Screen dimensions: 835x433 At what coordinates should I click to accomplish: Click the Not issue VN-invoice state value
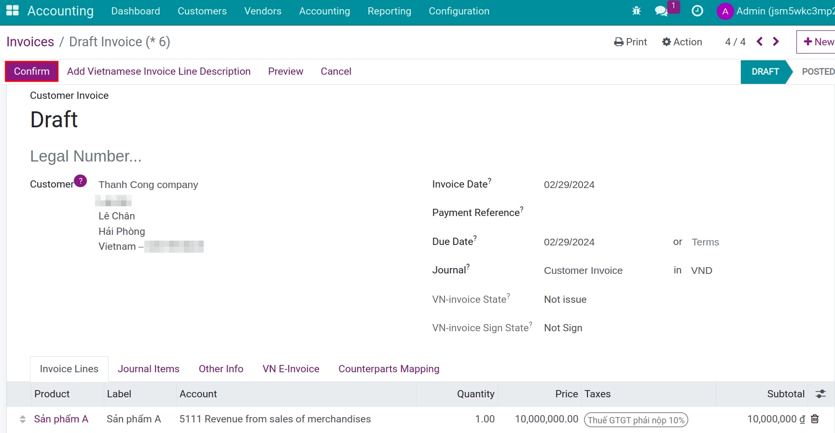565,299
